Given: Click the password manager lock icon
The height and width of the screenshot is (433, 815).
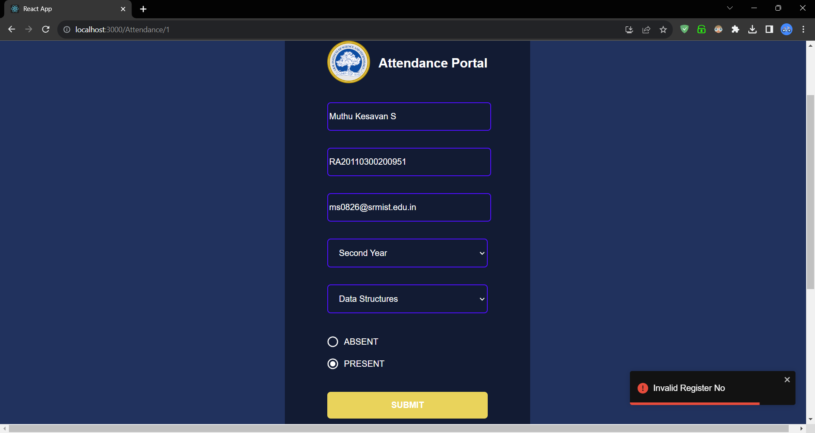Looking at the screenshot, I should (701, 29).
